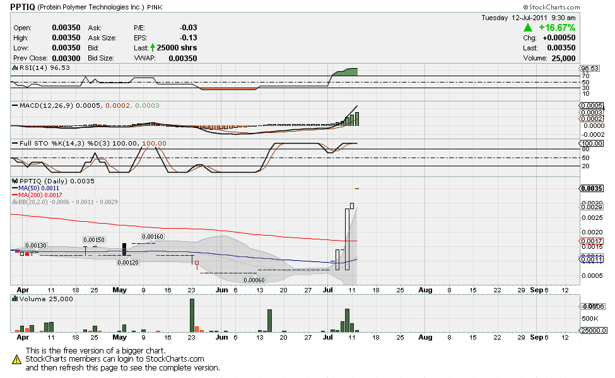Click the blue 0.0011 tag on price axis
Screen dimensions: 615x378
[x=592, y=259]
